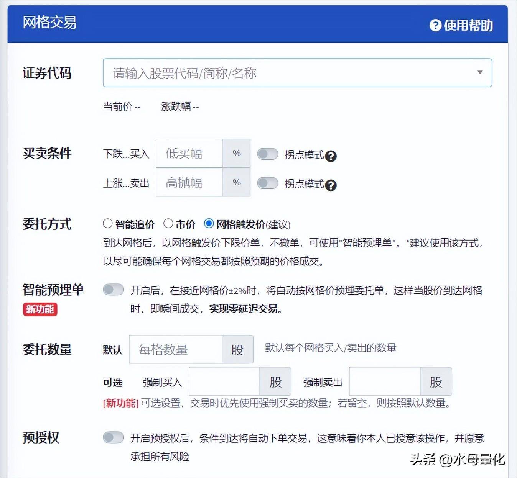Click the red [新功能] text below 可选
Viewport: 517px width, 478px height.
coord(120,403)
